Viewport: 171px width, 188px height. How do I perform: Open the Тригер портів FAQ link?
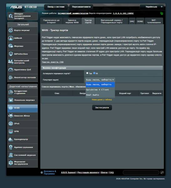[53, 62]
